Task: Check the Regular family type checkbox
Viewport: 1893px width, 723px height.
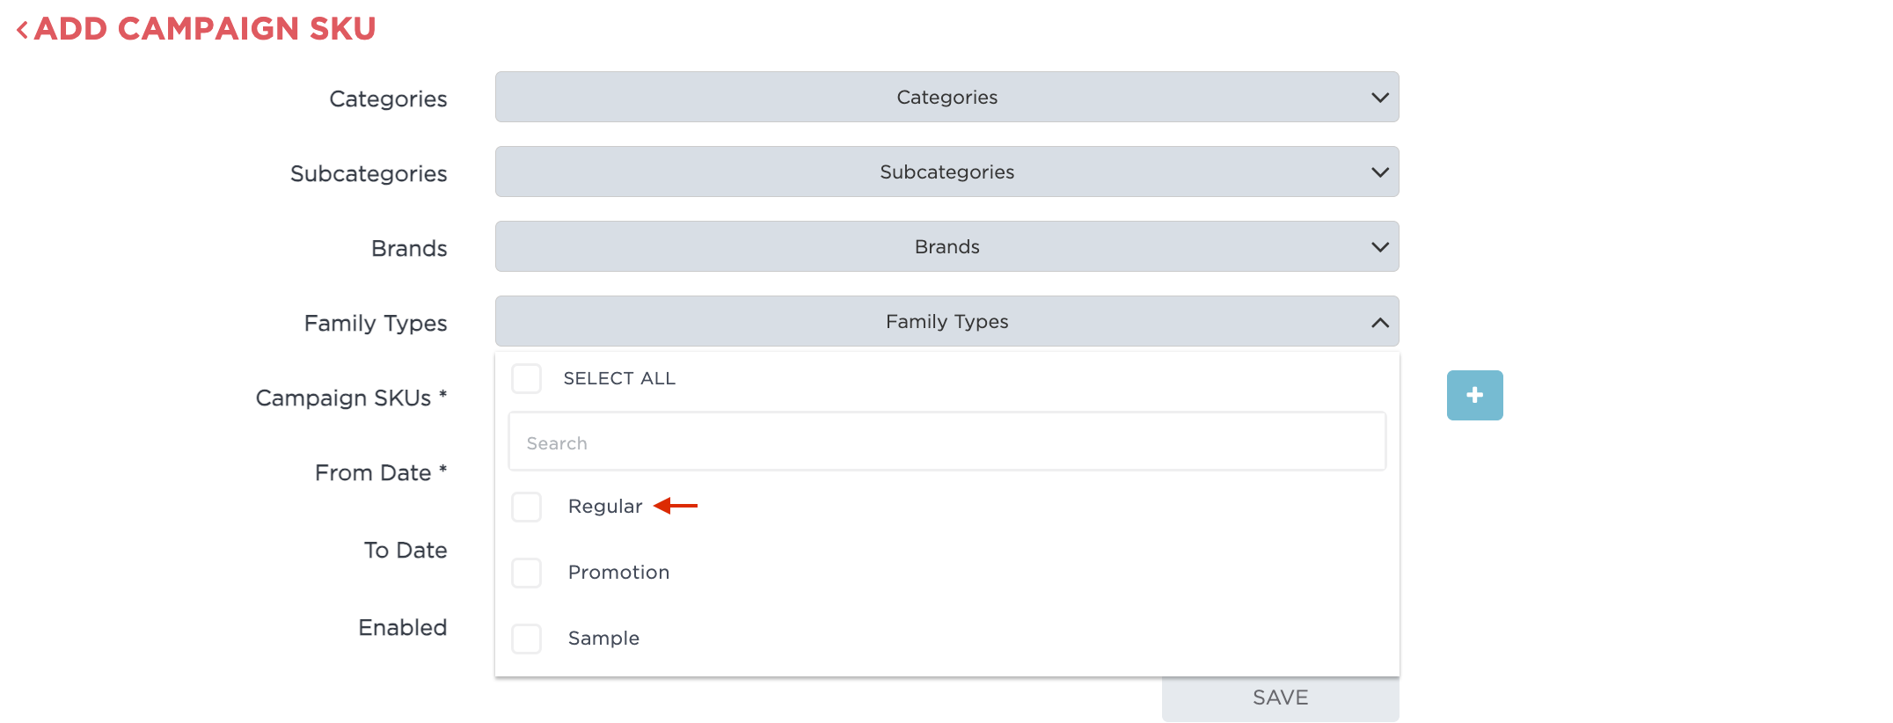Action: pyautogui.click(x=527, y=507)
